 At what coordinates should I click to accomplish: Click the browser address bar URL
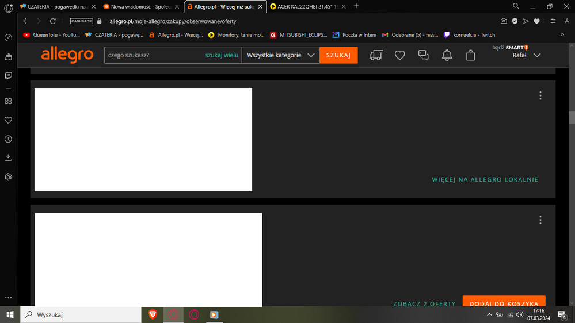(173, 21)
